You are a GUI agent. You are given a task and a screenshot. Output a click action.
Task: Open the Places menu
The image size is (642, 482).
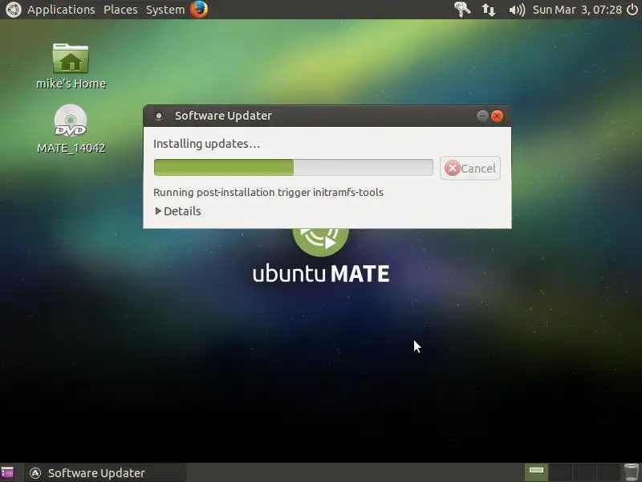[x=120, y=10]
